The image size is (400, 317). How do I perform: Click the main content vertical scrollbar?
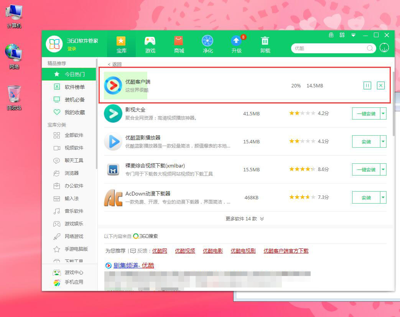[393, 104]
